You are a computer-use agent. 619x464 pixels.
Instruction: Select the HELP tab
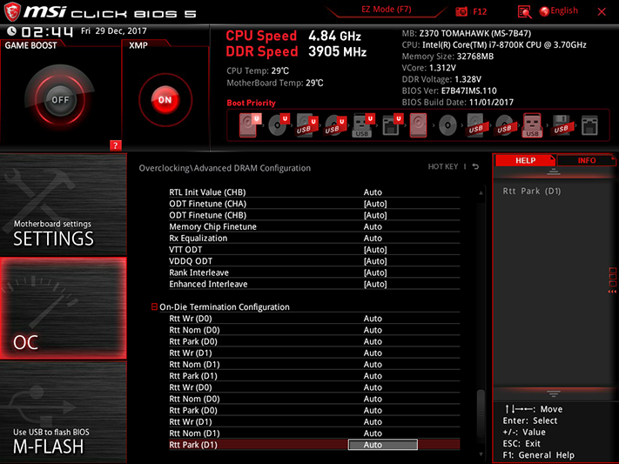525,160
